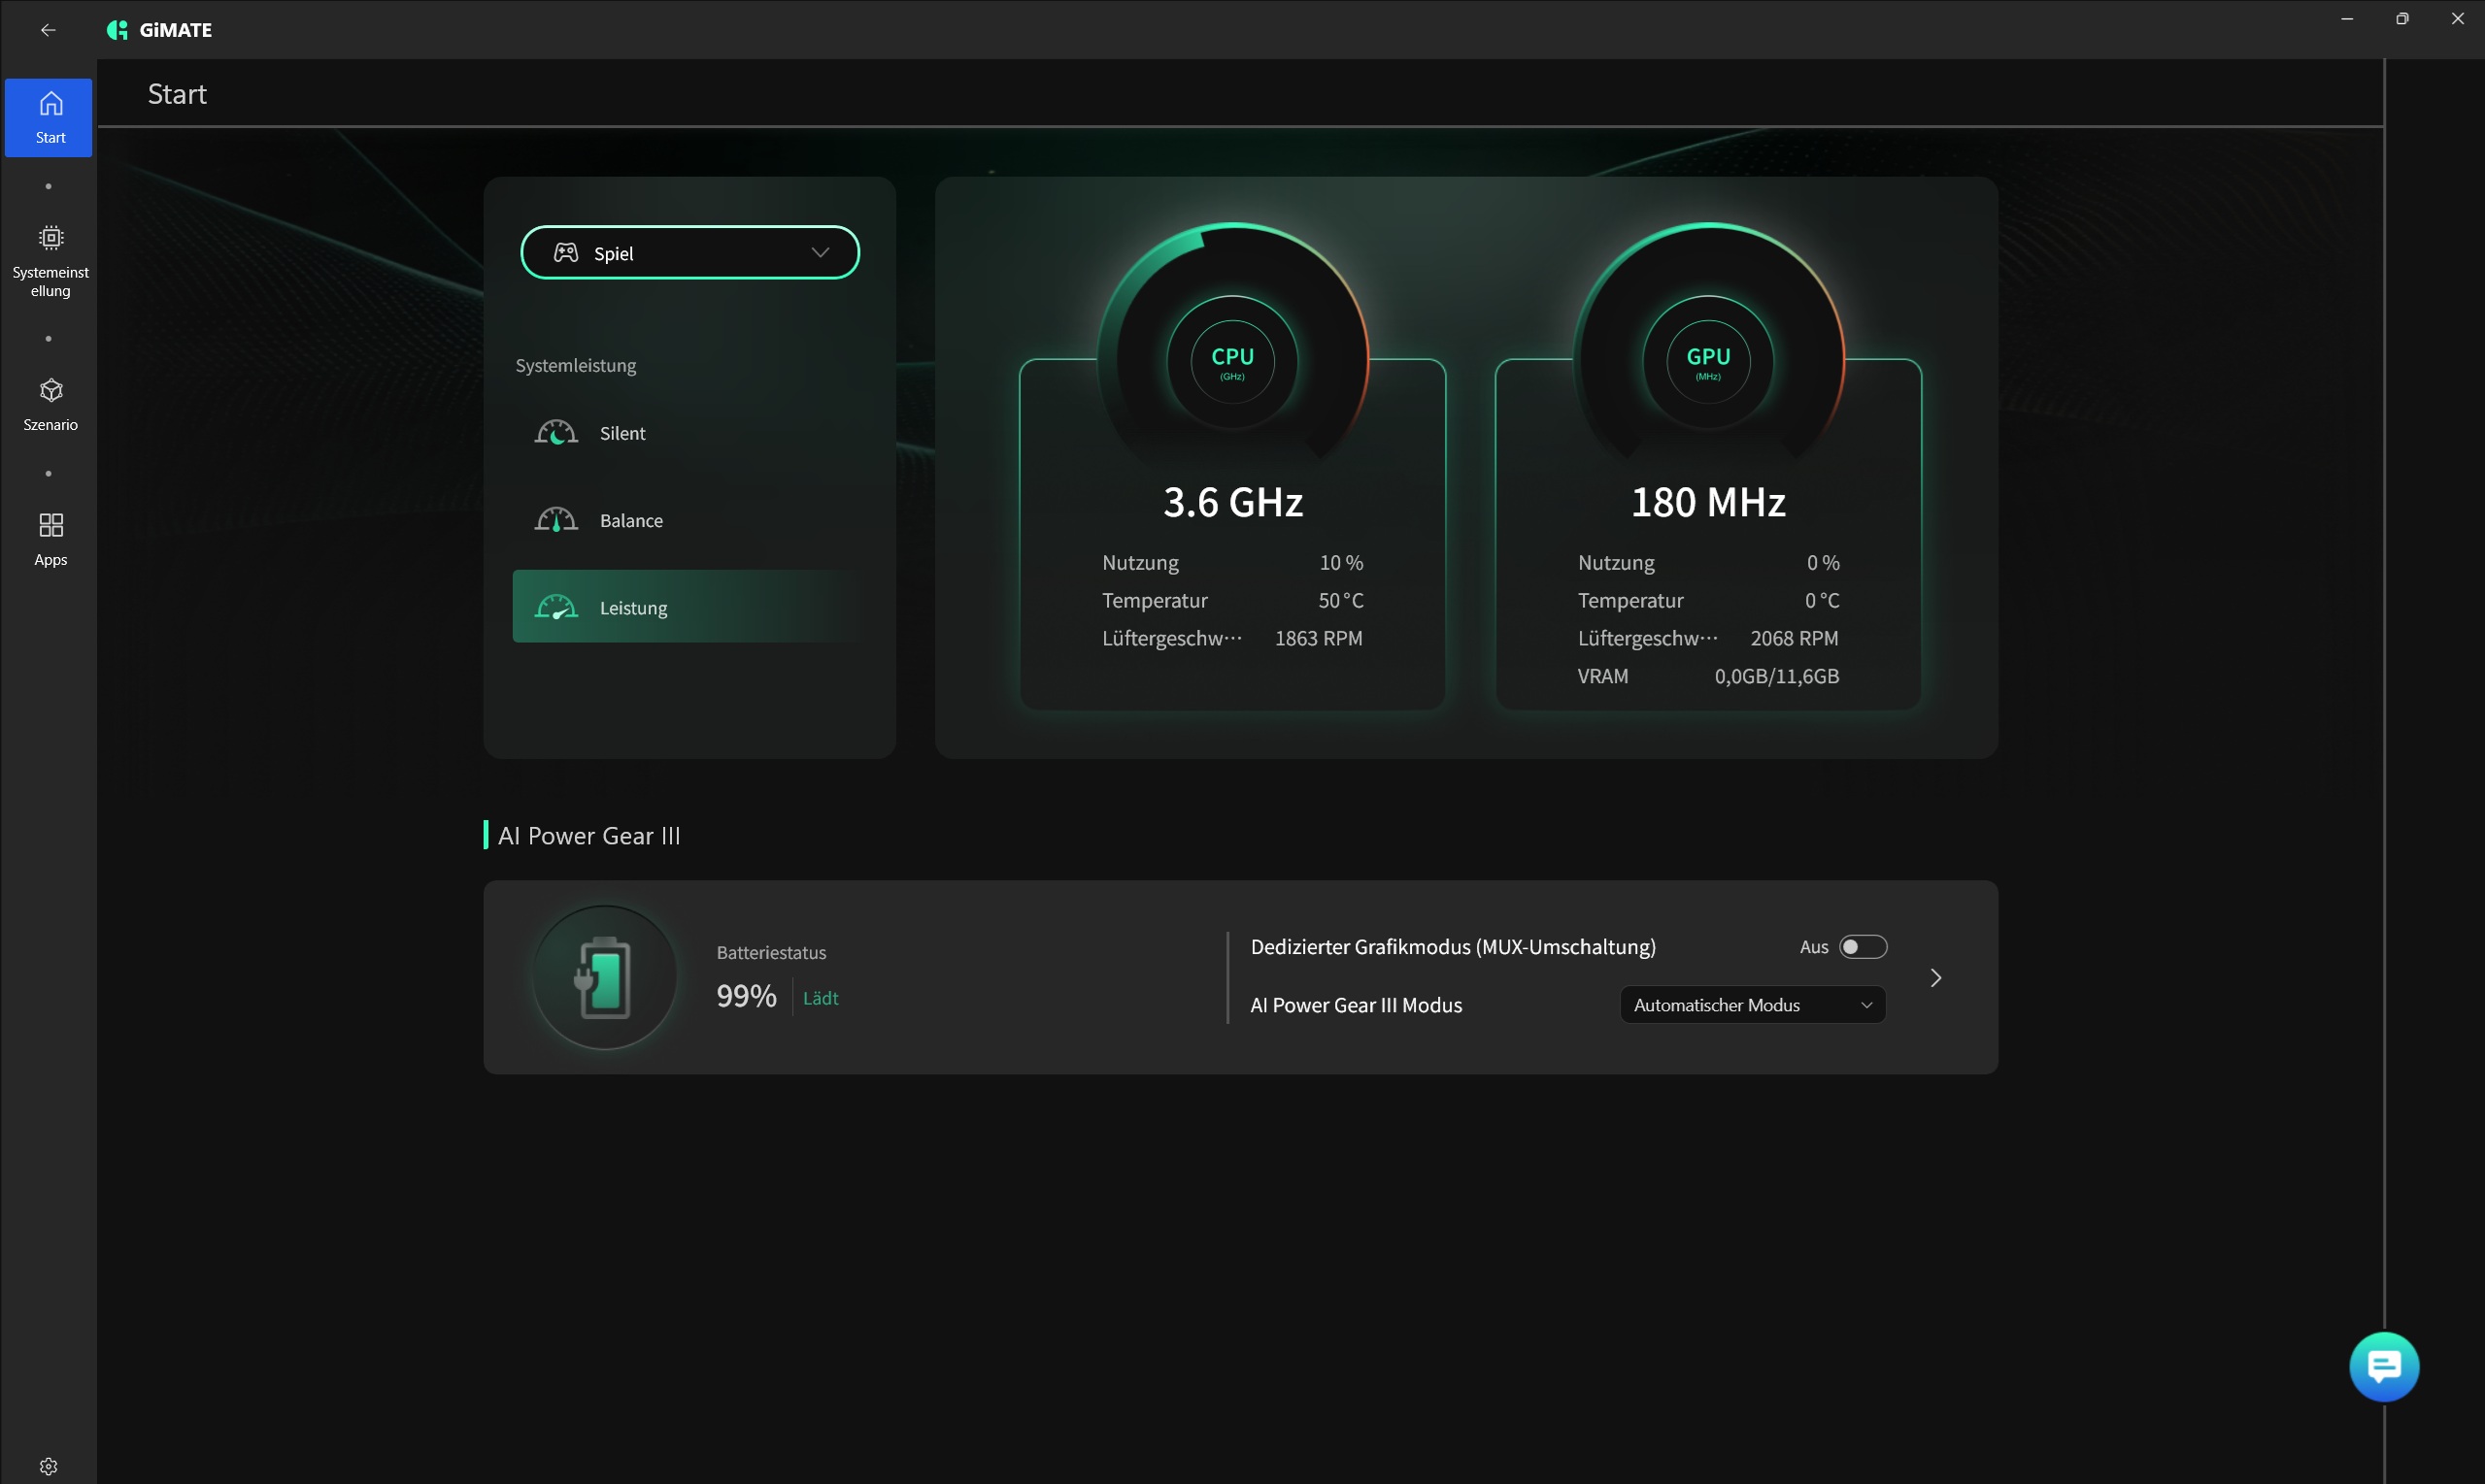Screen dimensions: 2485x1484
Task: Click the battery charging status icon
Action: 604,977
